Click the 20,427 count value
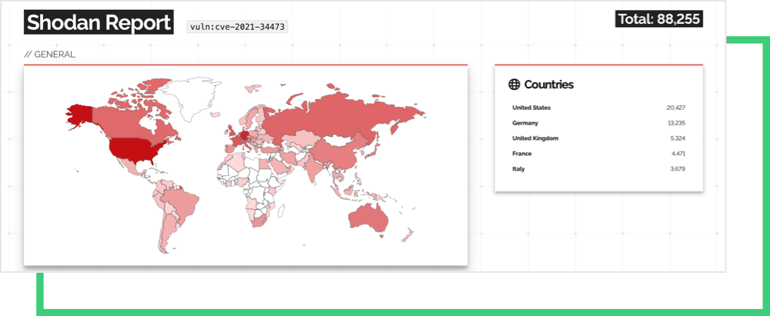Screen dimensions: 770x316 tap(676, 108)
